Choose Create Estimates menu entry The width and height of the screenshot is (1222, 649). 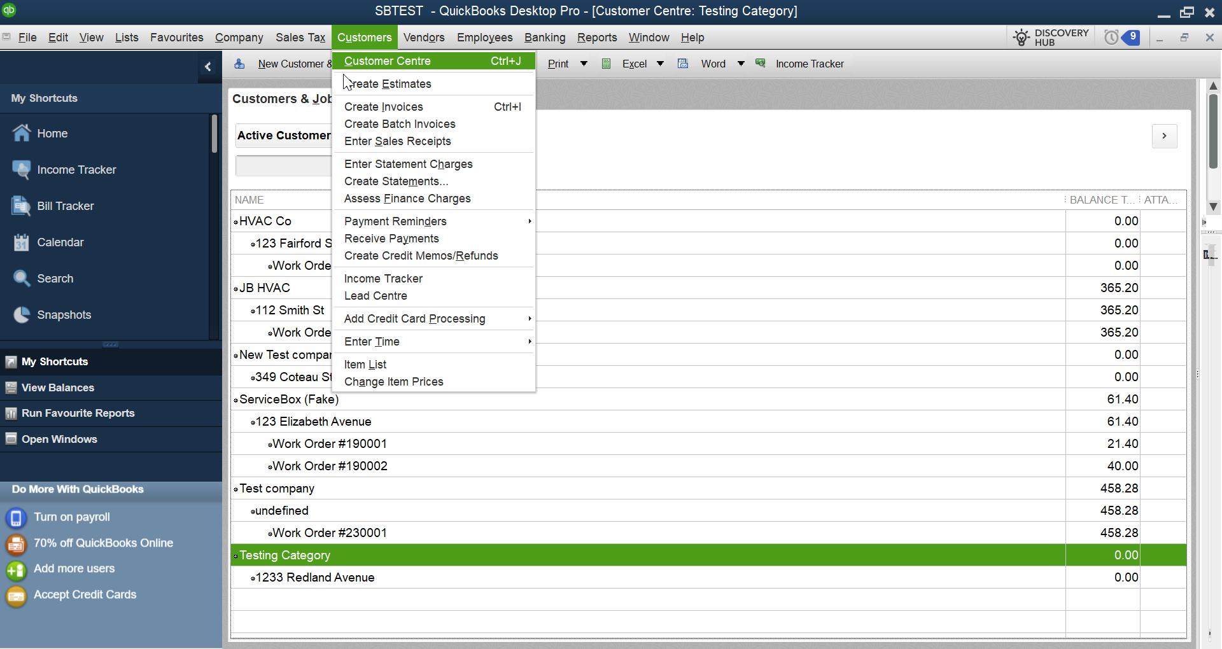[x=433, y=84]
